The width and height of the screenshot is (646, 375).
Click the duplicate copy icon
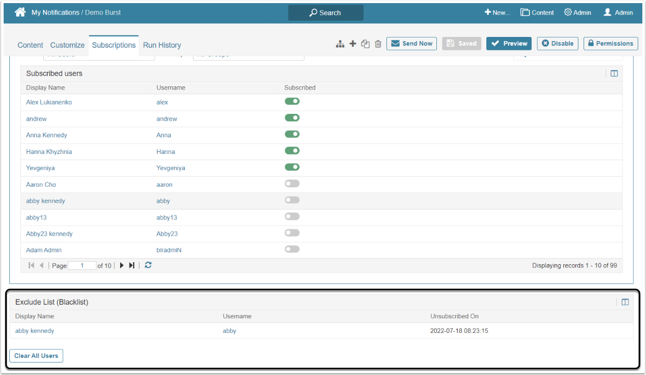pos(365,44)
